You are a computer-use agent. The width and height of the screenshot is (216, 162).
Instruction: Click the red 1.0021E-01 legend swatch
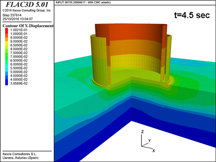7,30
